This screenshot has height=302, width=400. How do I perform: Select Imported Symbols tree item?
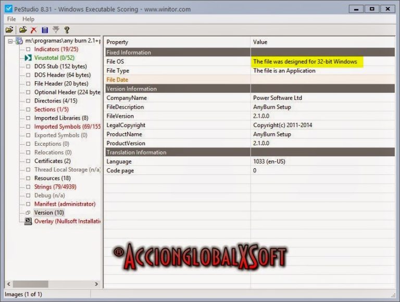coord(67,127)
